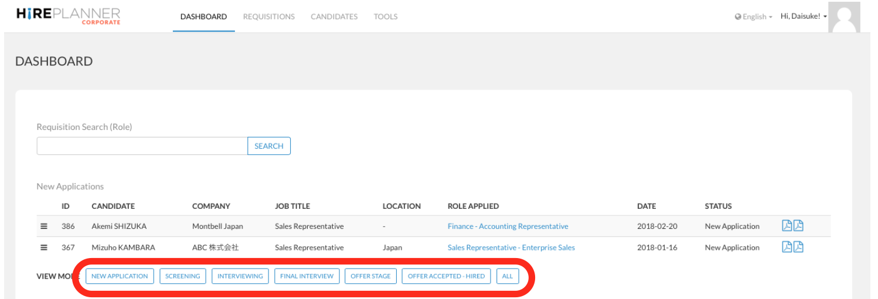Go to the Candidates tab
Image resolution: width=878 pixels, height=299 pixels.
click(334, 16)
